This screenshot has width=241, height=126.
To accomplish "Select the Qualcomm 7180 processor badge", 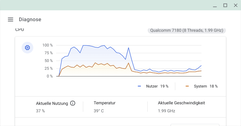I will 187,30.
